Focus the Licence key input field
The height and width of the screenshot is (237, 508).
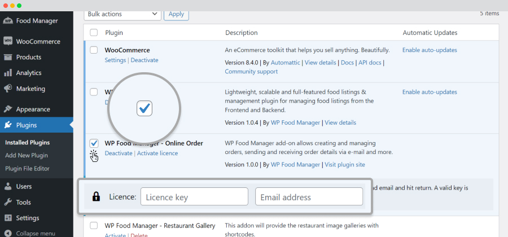click(194, 196)
